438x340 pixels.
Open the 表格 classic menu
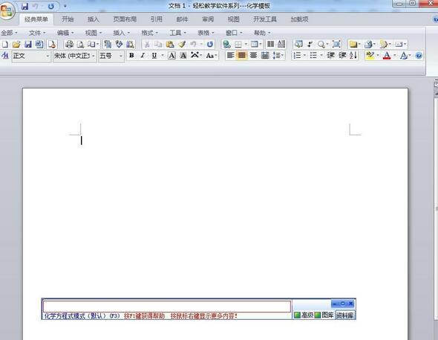[206, 33]
